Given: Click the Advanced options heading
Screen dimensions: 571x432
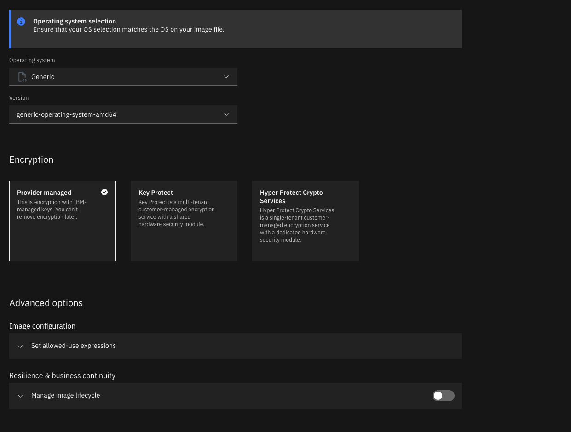Looking at the screenshot, I should click(46, 303).
